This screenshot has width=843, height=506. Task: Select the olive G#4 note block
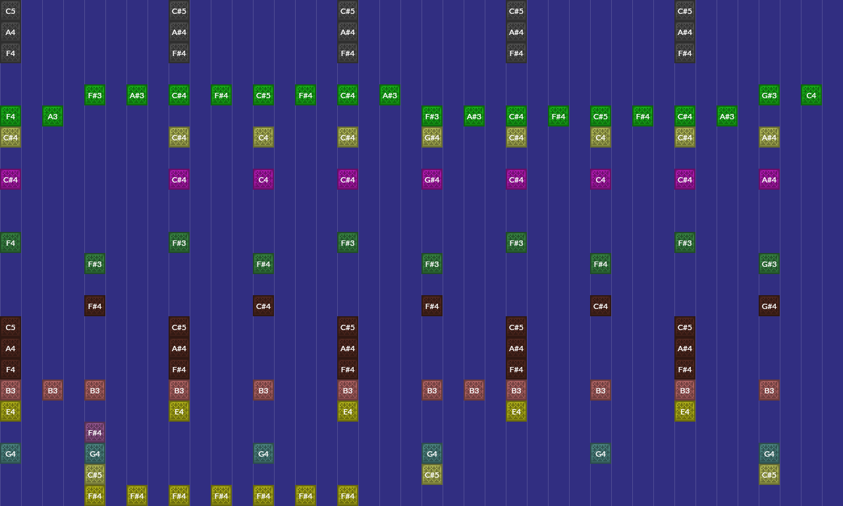tap(431, 138)
